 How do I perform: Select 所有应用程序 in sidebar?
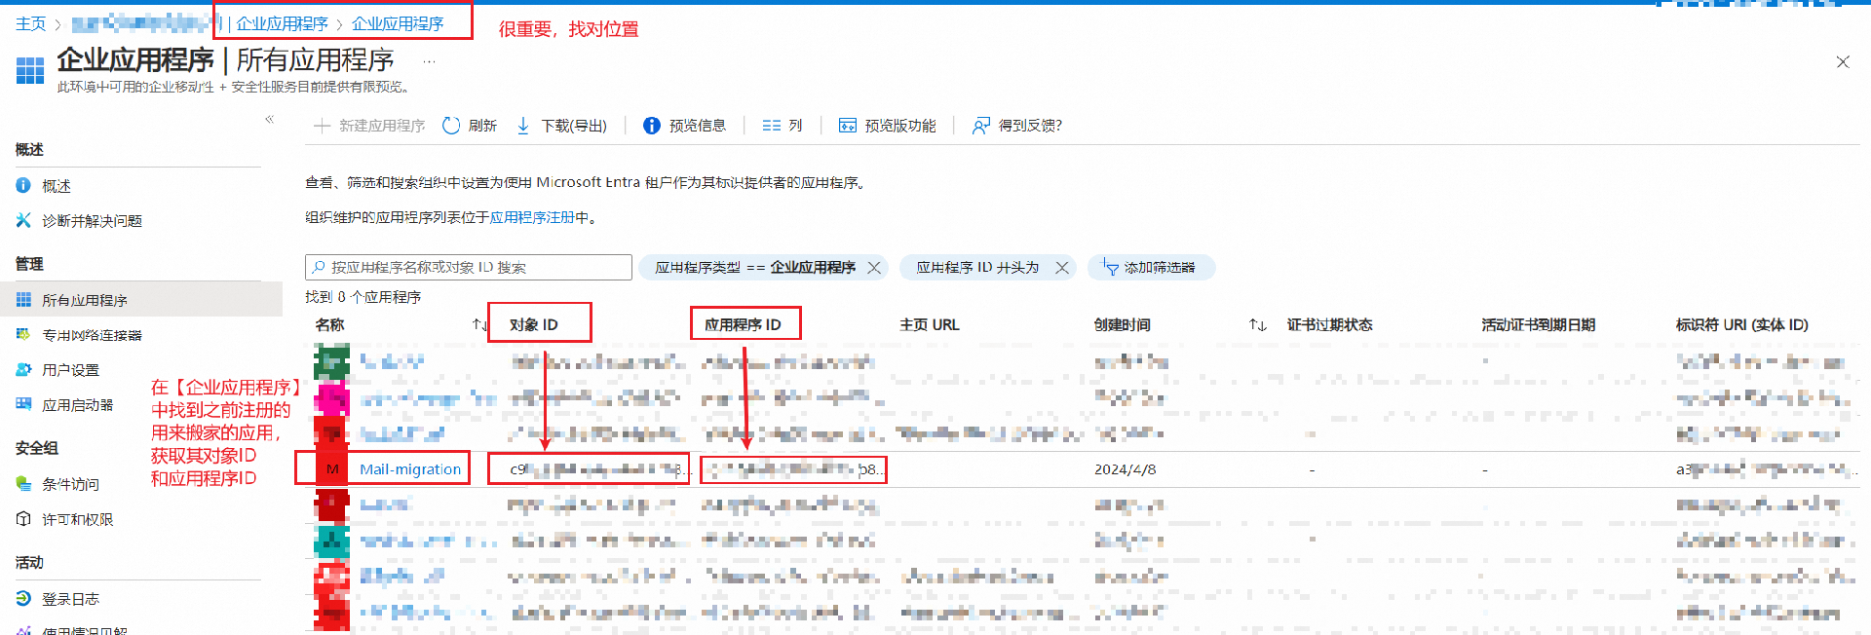[141, 300]
